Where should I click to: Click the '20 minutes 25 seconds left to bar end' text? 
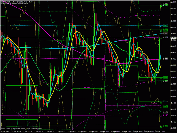pyautogui.click(x=14, y=4)
